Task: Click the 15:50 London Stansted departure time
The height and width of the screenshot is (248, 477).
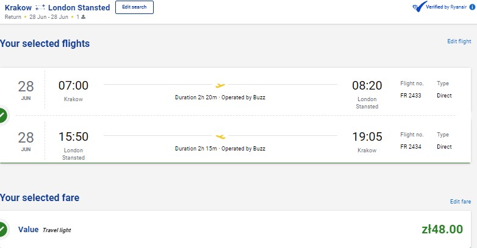Action: (73, 136)
